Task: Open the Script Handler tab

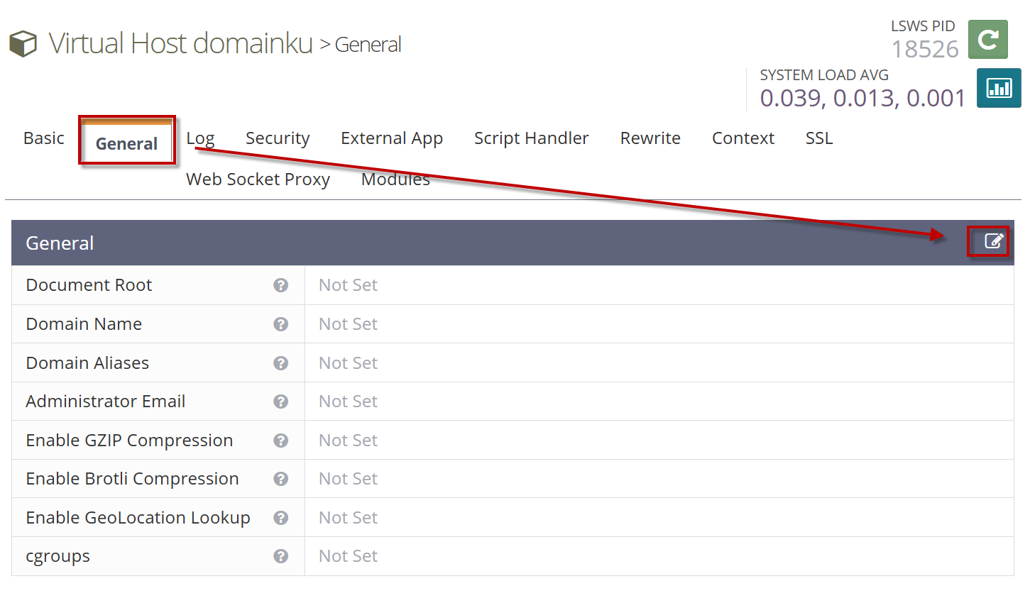Action: (532, 138)
